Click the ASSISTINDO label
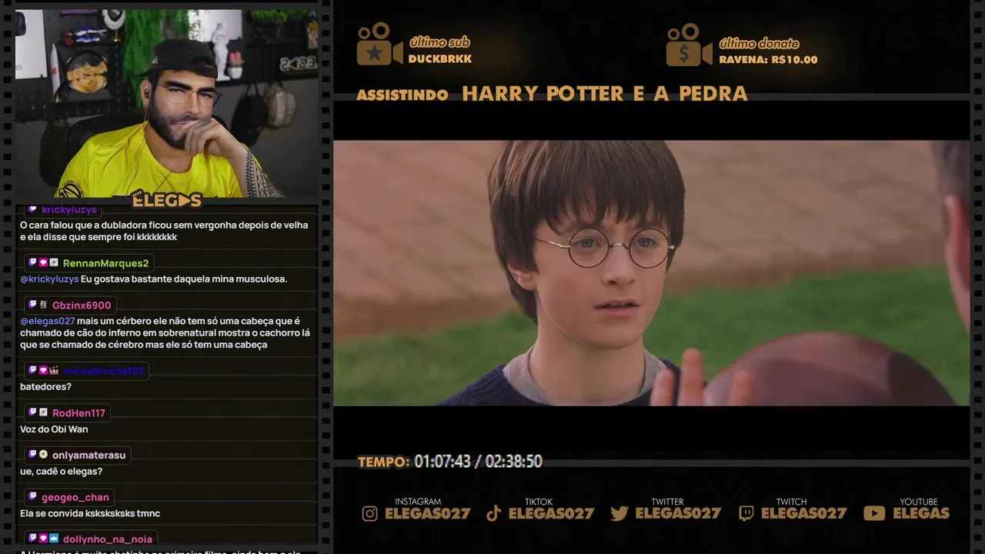The height and width of the screenshot is (554, 985). pyautogui.click(x=402, y=95)
